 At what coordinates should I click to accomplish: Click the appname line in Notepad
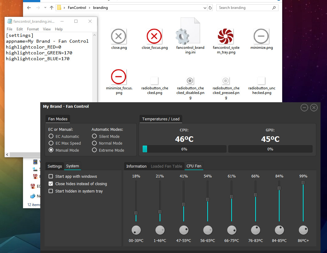(x=47, y=41)
